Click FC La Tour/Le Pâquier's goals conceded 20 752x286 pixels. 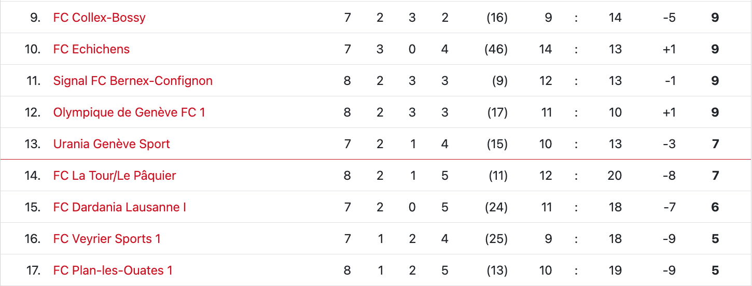click(x=615, y=176)
